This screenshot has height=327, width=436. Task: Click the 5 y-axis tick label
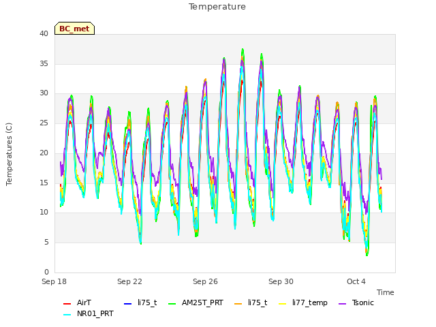(x=46, y=243)
